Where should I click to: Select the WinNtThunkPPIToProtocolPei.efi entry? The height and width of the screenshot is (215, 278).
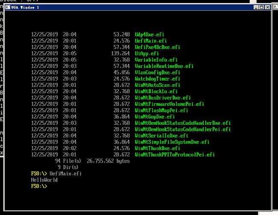[x=174, y=154]
